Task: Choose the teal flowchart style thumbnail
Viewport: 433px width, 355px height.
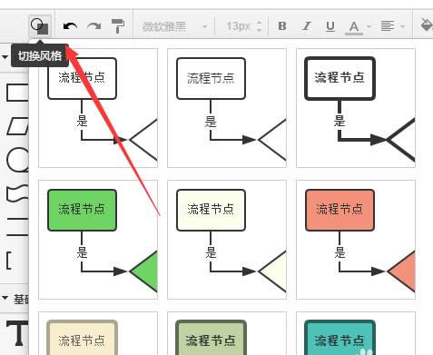Action: pos(356,333)
